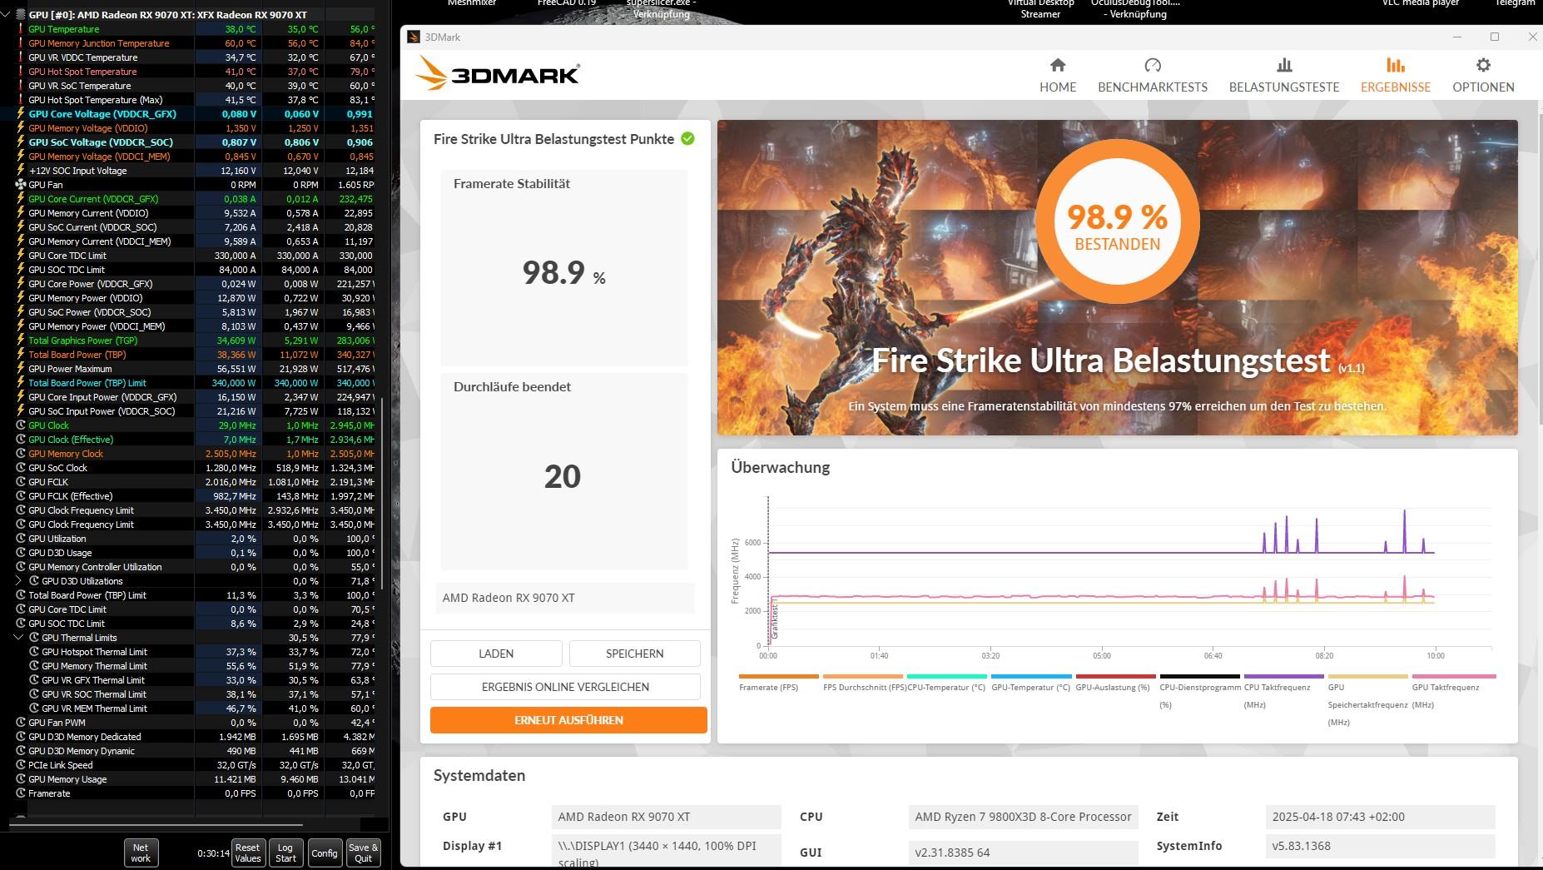This screenshot has height=870, width=1543.
Task: Click the Log Start button
Action: [285, 853]
